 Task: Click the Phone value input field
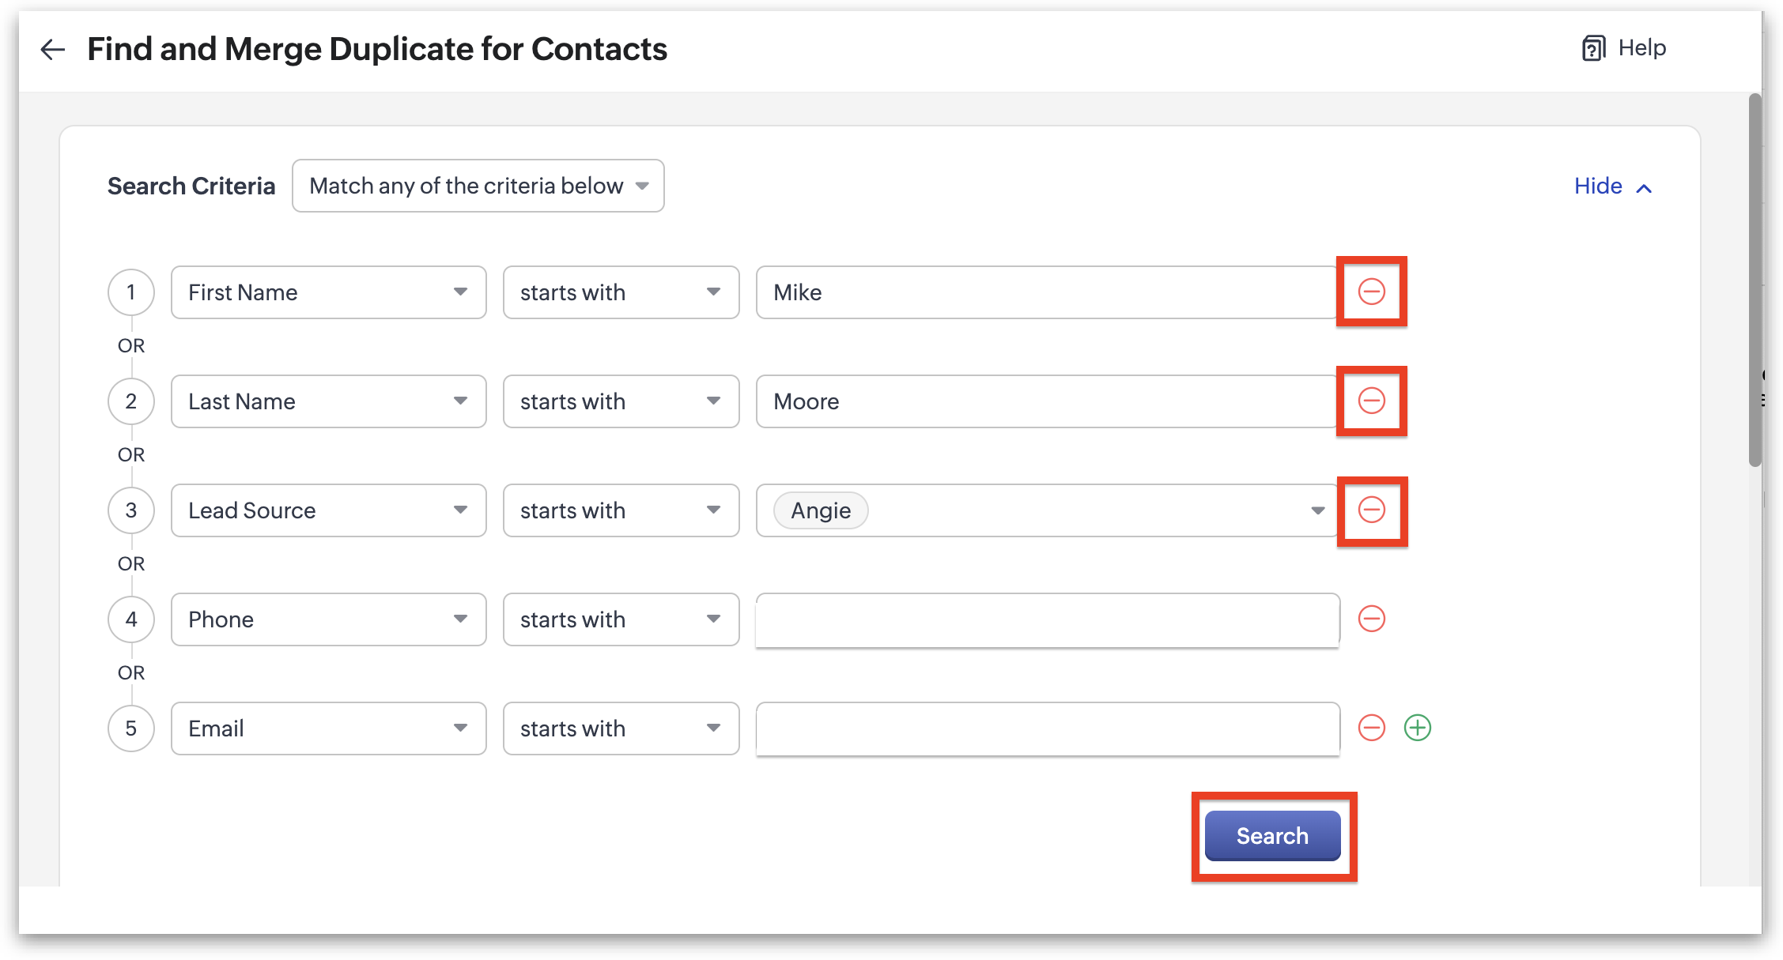[x=1047, y=619]
